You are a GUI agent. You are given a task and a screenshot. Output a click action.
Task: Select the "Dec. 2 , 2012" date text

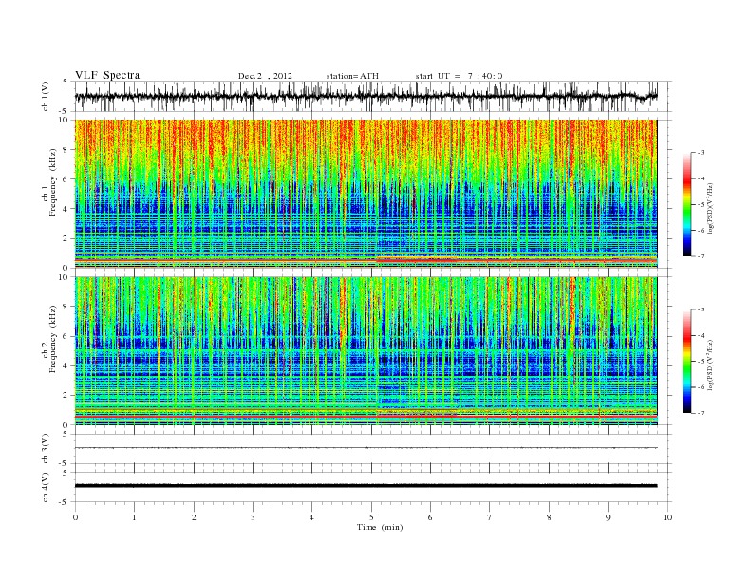click(x=265, y=76)
